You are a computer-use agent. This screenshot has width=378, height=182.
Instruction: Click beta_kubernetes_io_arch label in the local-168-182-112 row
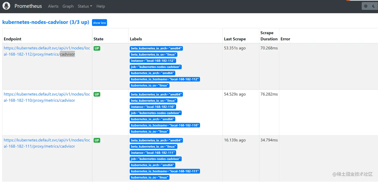pyautogui.click(x=156, y=48)
